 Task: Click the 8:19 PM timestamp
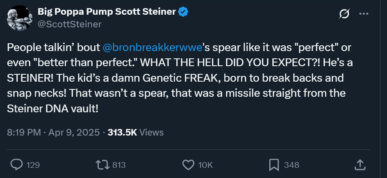[x=23, y=132]
